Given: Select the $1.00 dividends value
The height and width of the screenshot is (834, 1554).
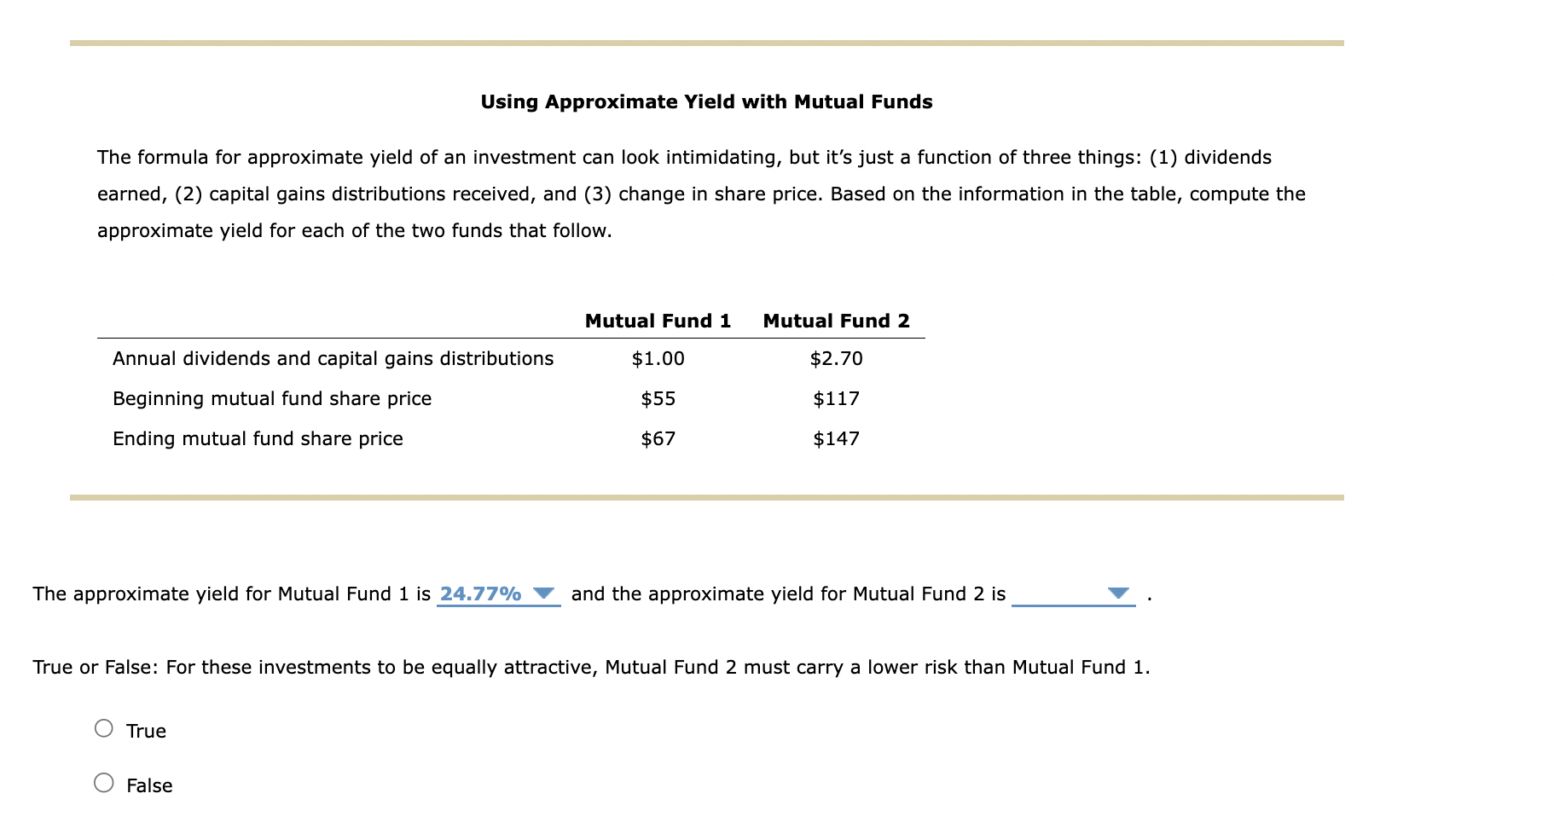Looking at the screenshot, I should click(658, 358).
